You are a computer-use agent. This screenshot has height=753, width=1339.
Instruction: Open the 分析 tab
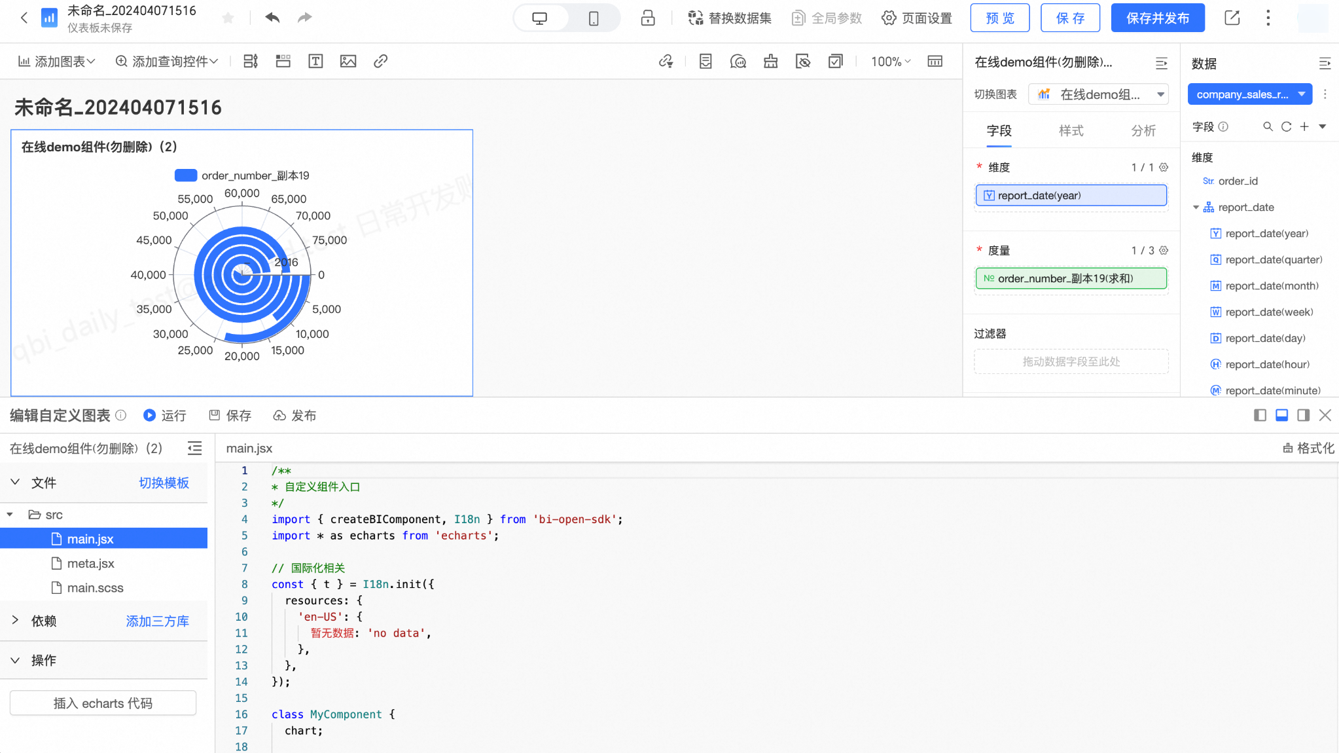pos(1143,130)
